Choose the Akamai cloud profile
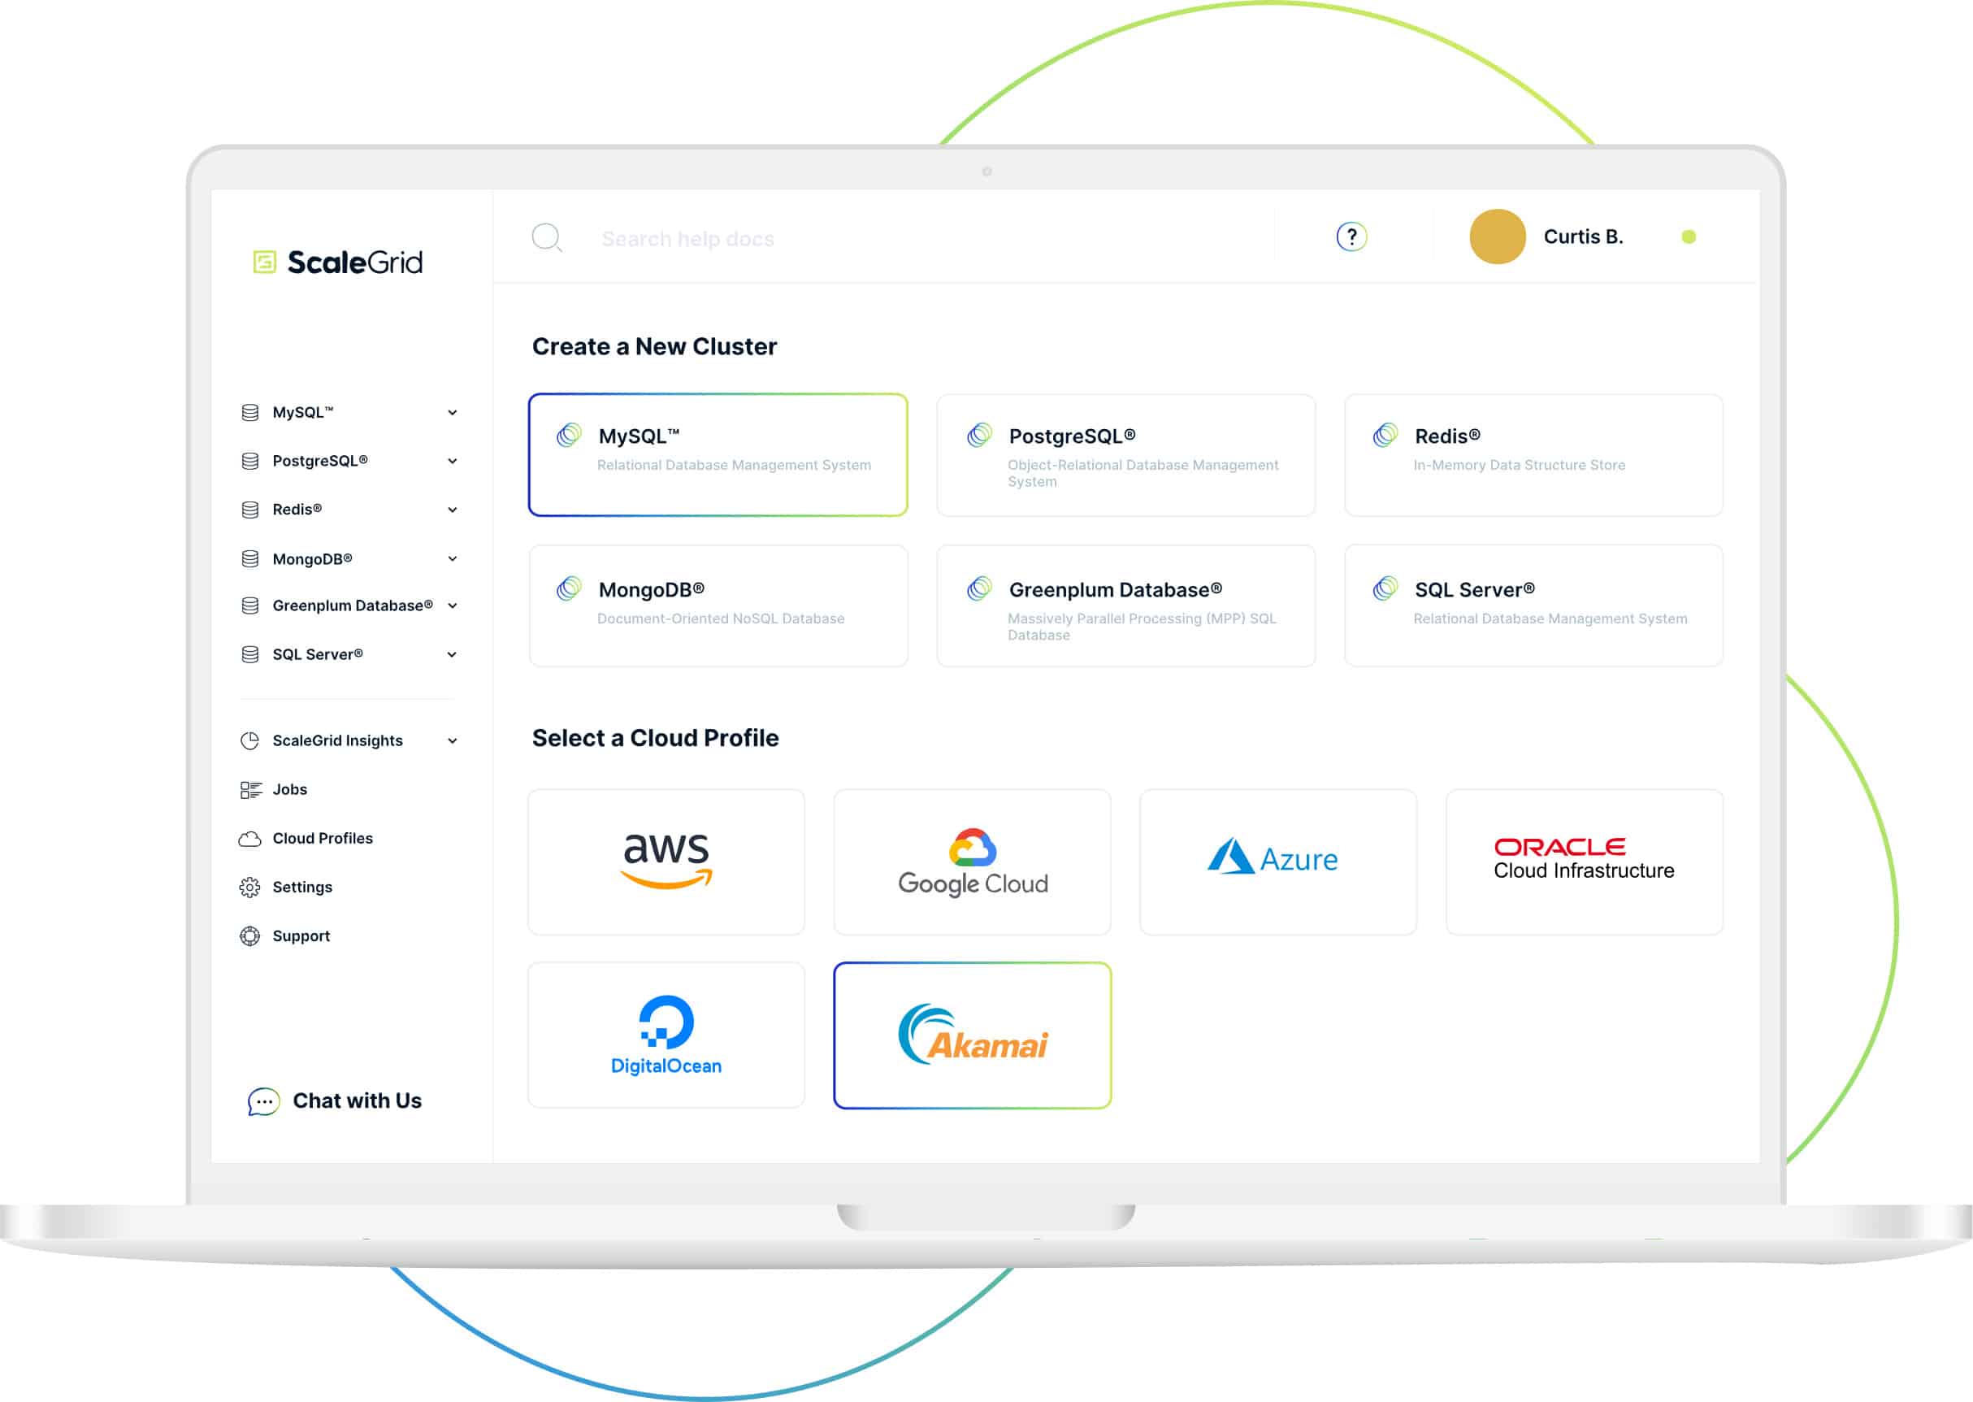The image size is (1973, 1402). coord(973,1035)
